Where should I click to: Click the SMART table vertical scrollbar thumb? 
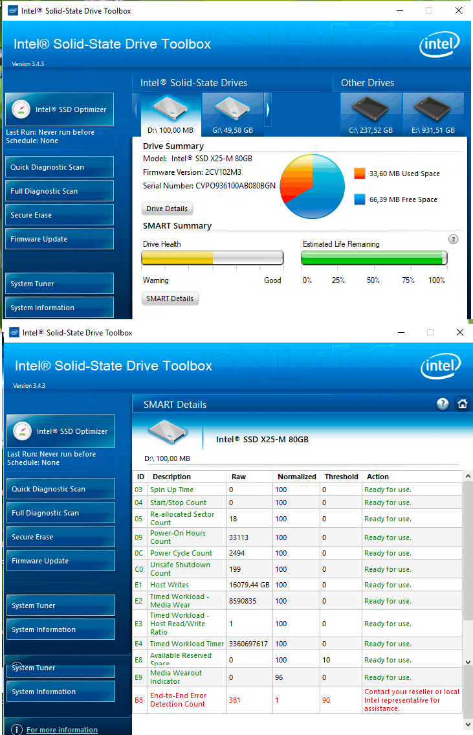coord(468,550)
